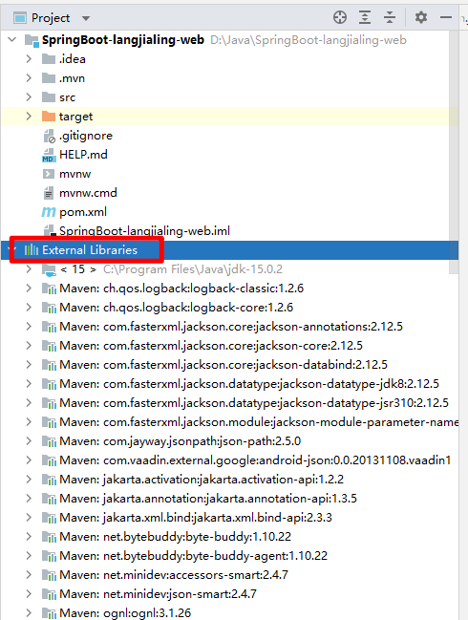Click the locate/select opened file crosshair icon
The image size is (468, 620).
tap(340, 17)
